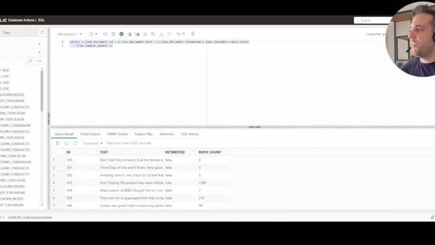Open the new file icon in the worksheet toolbar

(91, 34)
